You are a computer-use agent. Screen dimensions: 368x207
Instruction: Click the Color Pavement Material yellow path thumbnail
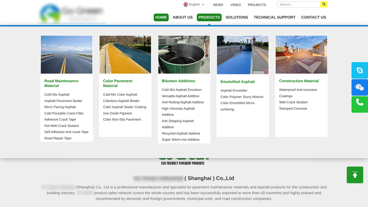[125, 55]
